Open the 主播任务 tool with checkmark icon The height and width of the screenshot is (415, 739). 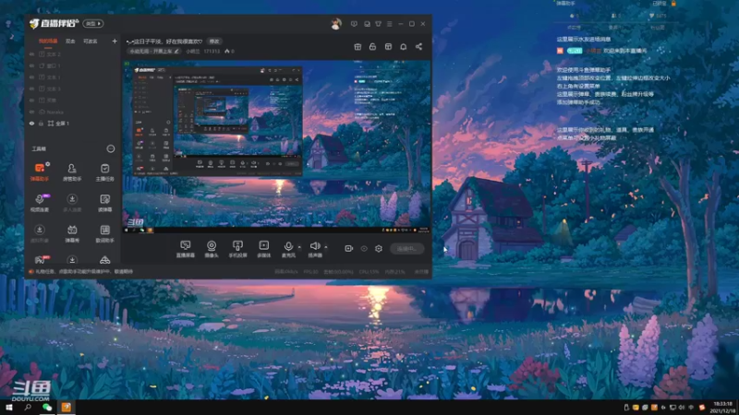click(x=104, y=172)
